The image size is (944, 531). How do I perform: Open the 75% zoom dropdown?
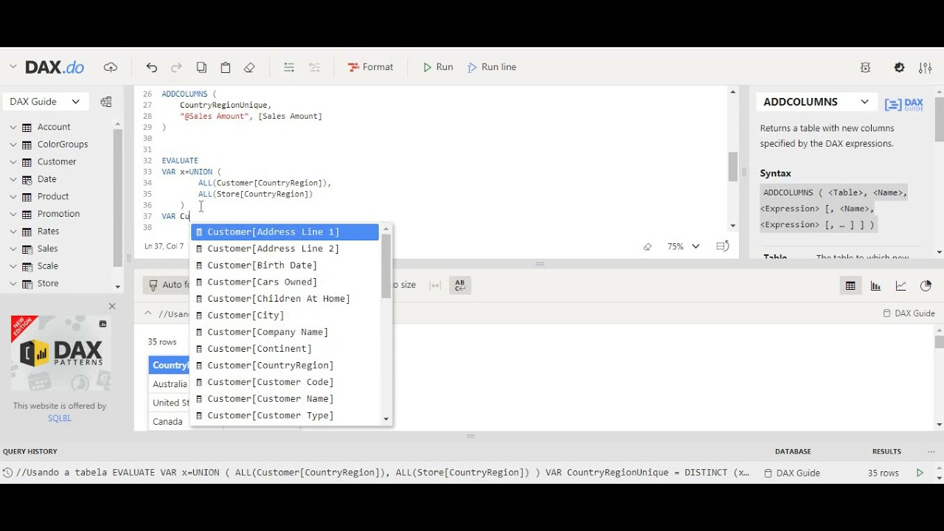(x=684, y=246)
